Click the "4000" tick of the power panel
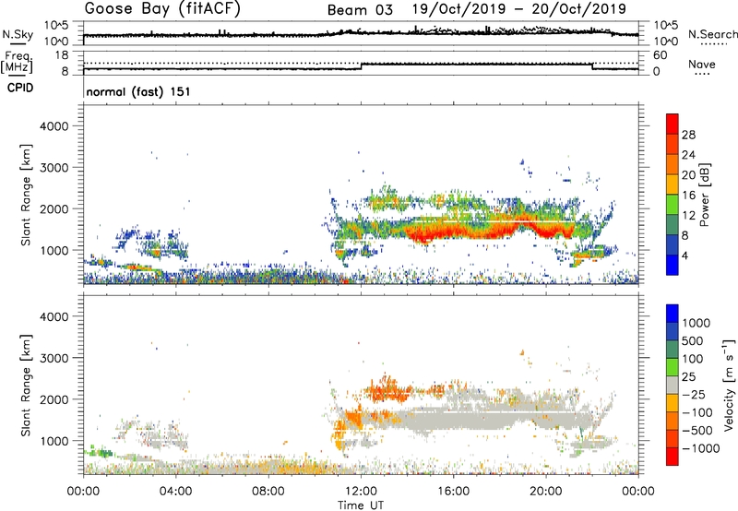The image size is (738, 511). [x=54, y=126]
